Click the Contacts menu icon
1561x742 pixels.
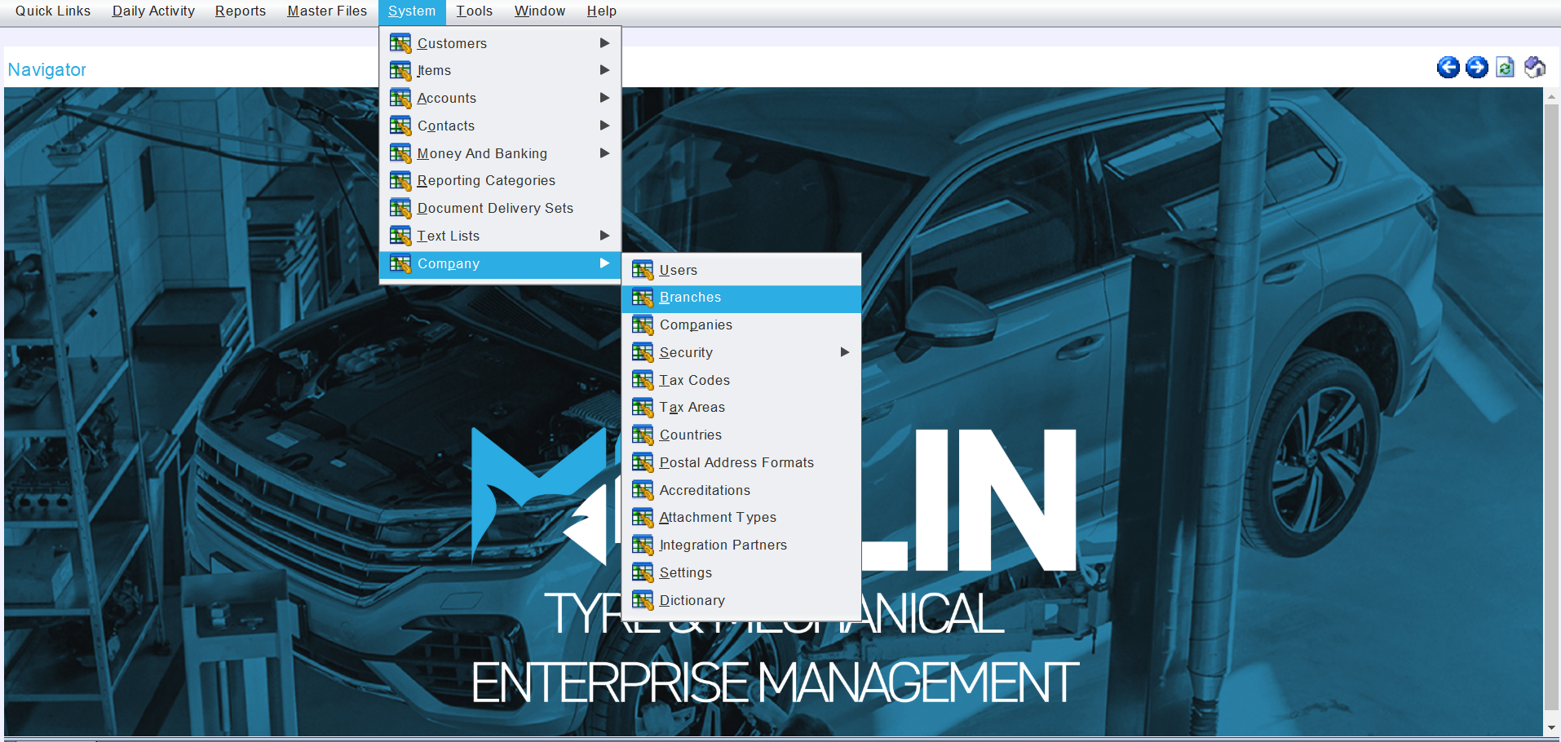(x=400, y=126)
